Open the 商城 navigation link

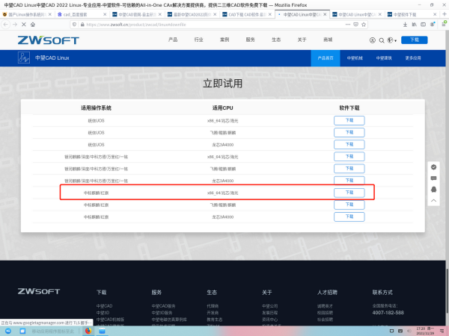(328, 40)
